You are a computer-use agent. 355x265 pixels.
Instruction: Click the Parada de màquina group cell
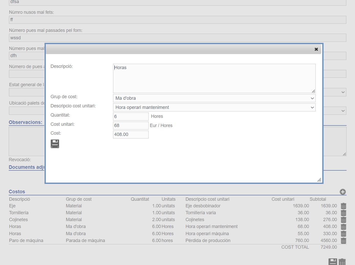85,241
